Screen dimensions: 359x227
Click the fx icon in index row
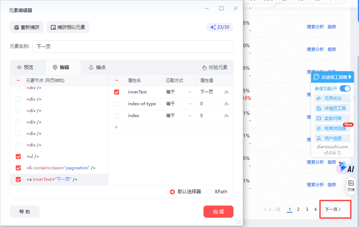click(226, 116)
